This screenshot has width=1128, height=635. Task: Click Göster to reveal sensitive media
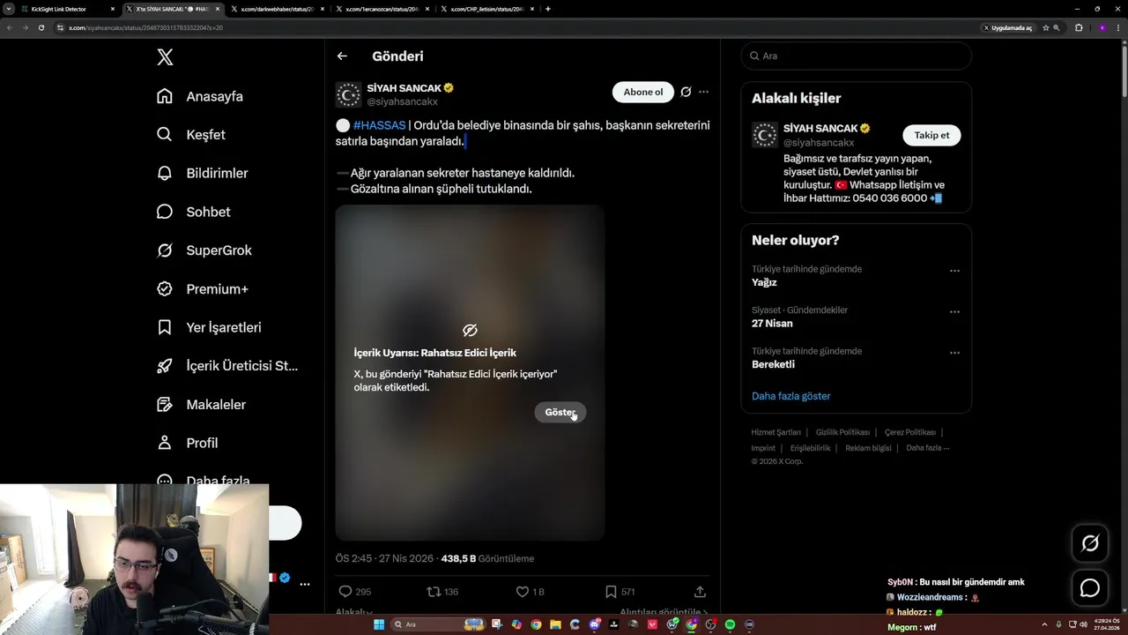pyautogui.click(x=560, y=413)
